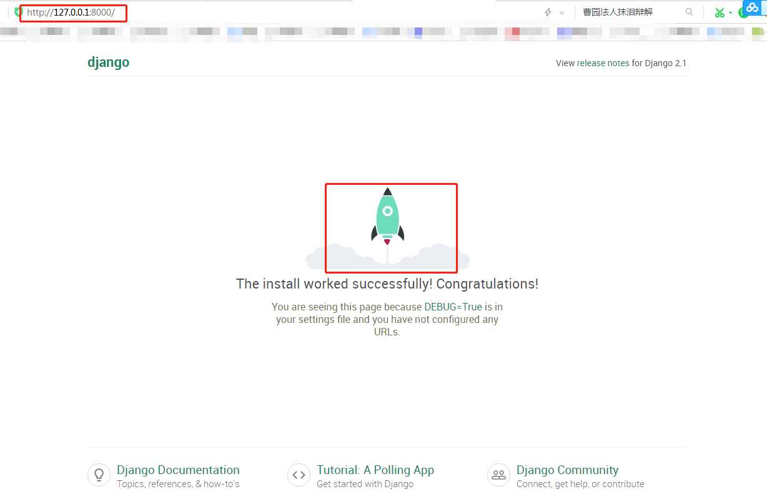This screenshot has height=499, width=767.
Task: Open the Django Community link
Action: (x=567, y=470)
